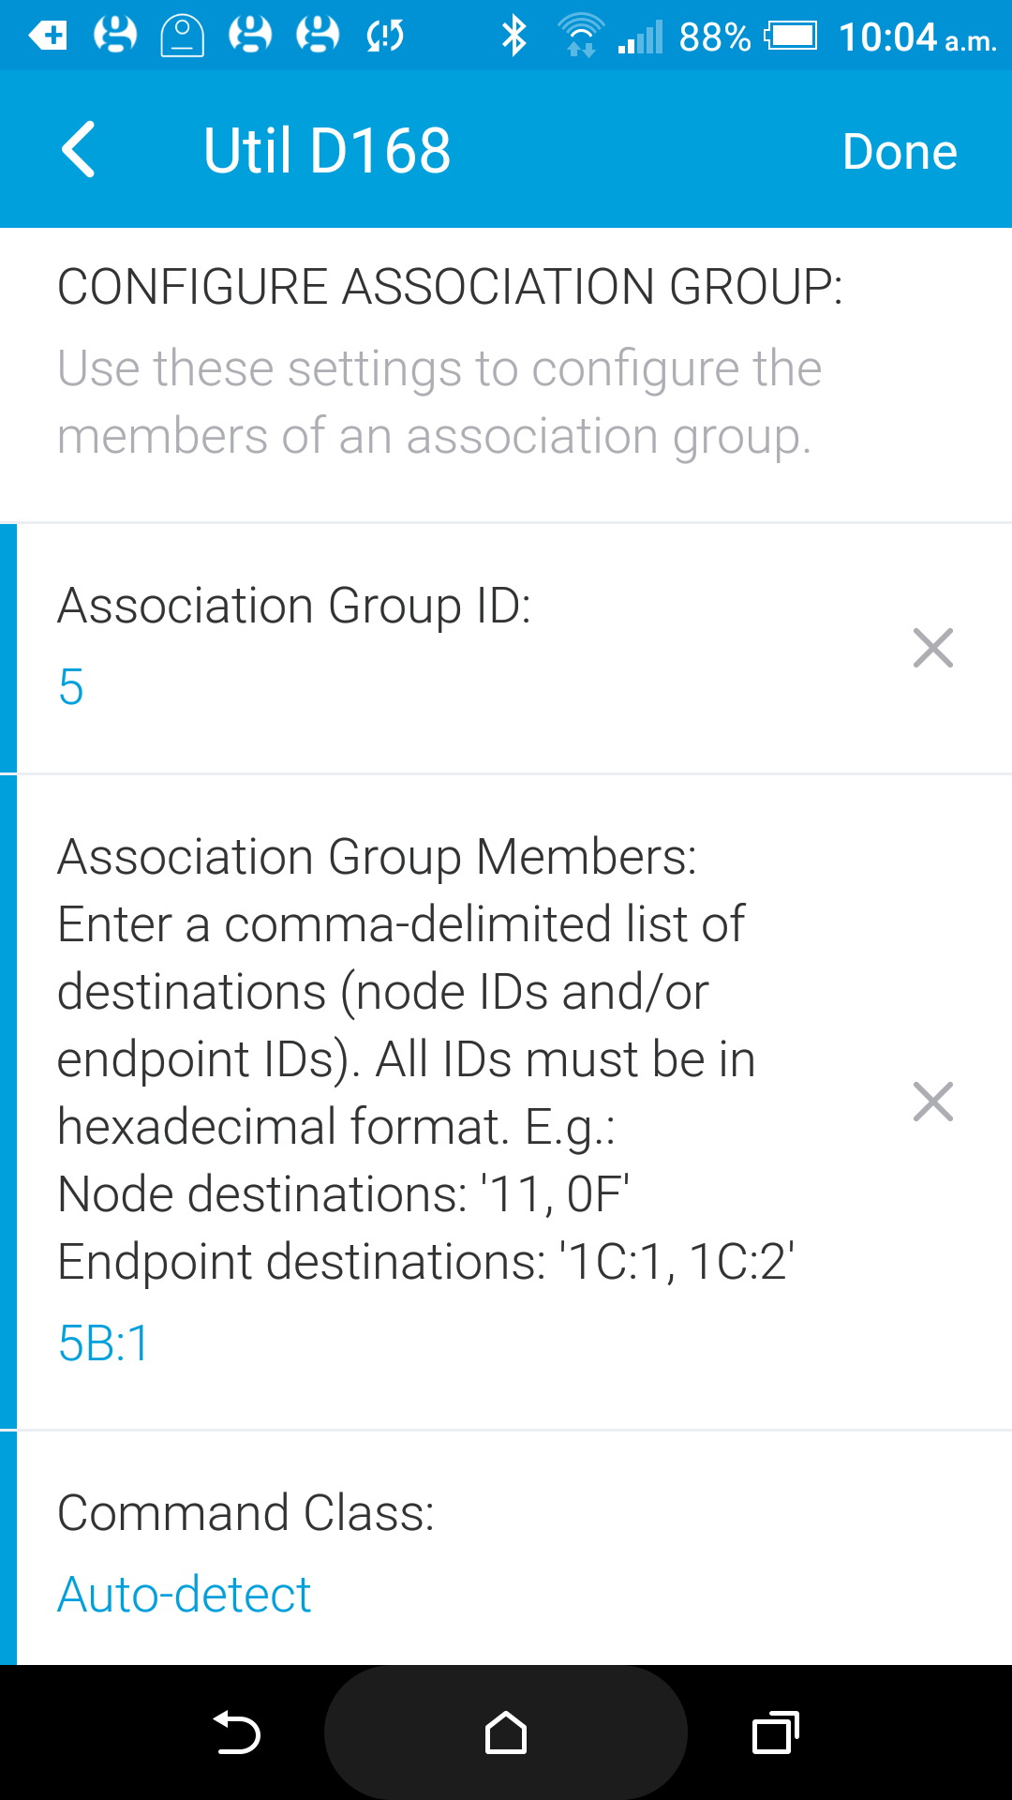Edit the group members value 5B:1
1012x1800 pixels.
point(104,1343)
